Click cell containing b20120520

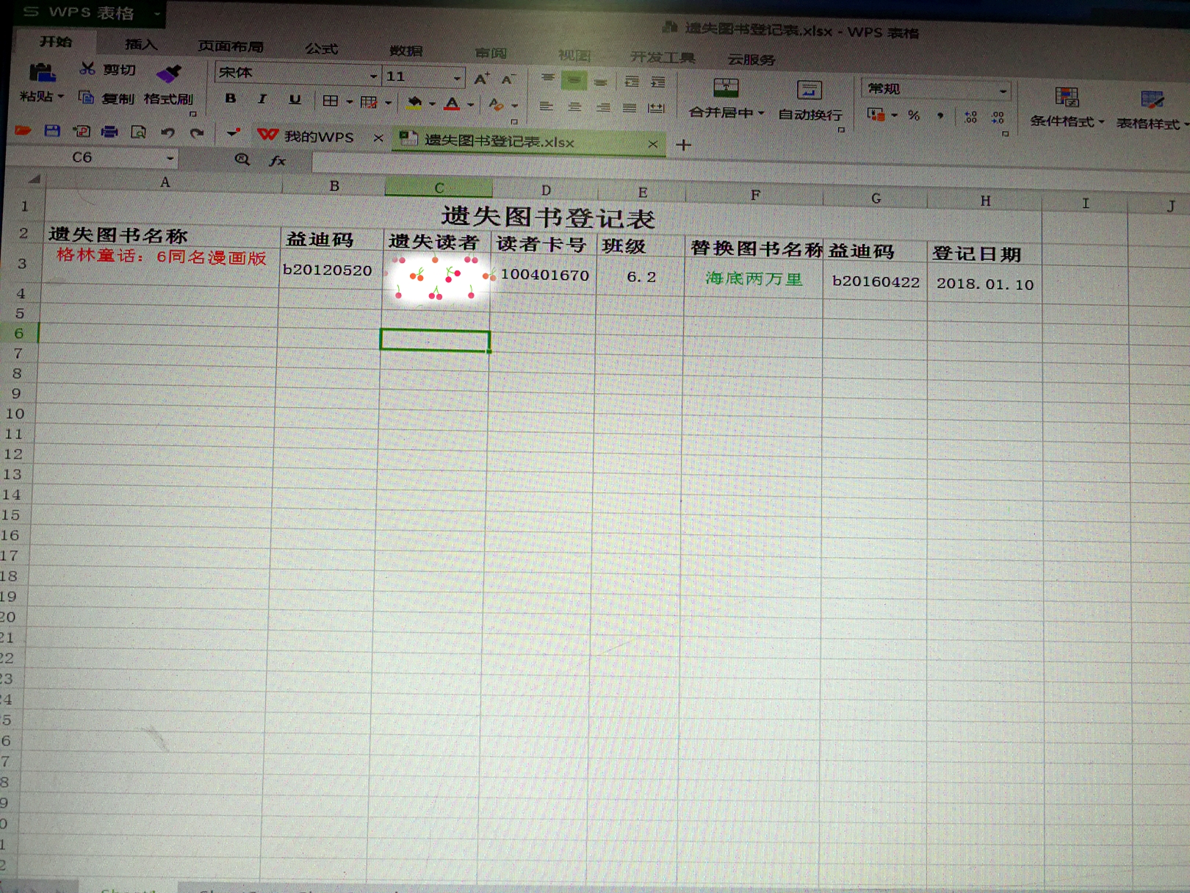point(328,270)
